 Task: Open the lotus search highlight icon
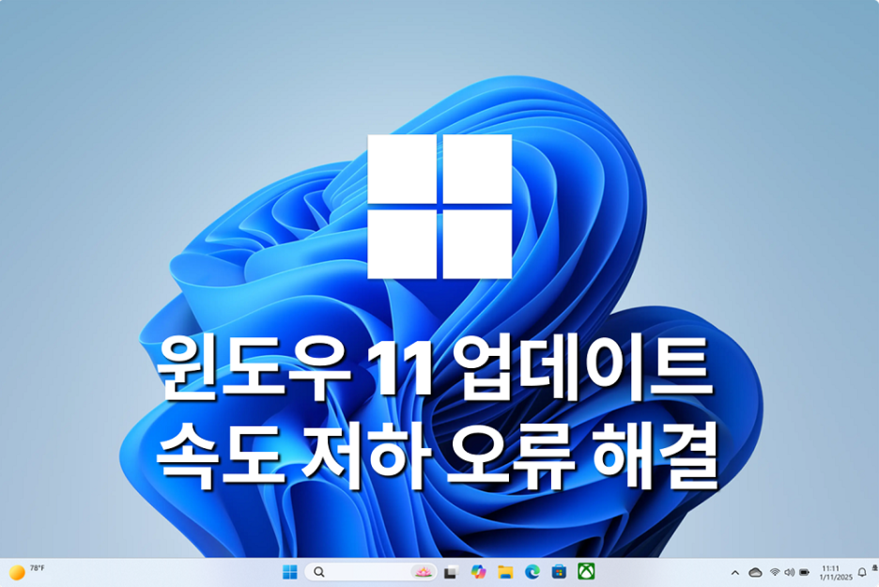click(423, 572)
